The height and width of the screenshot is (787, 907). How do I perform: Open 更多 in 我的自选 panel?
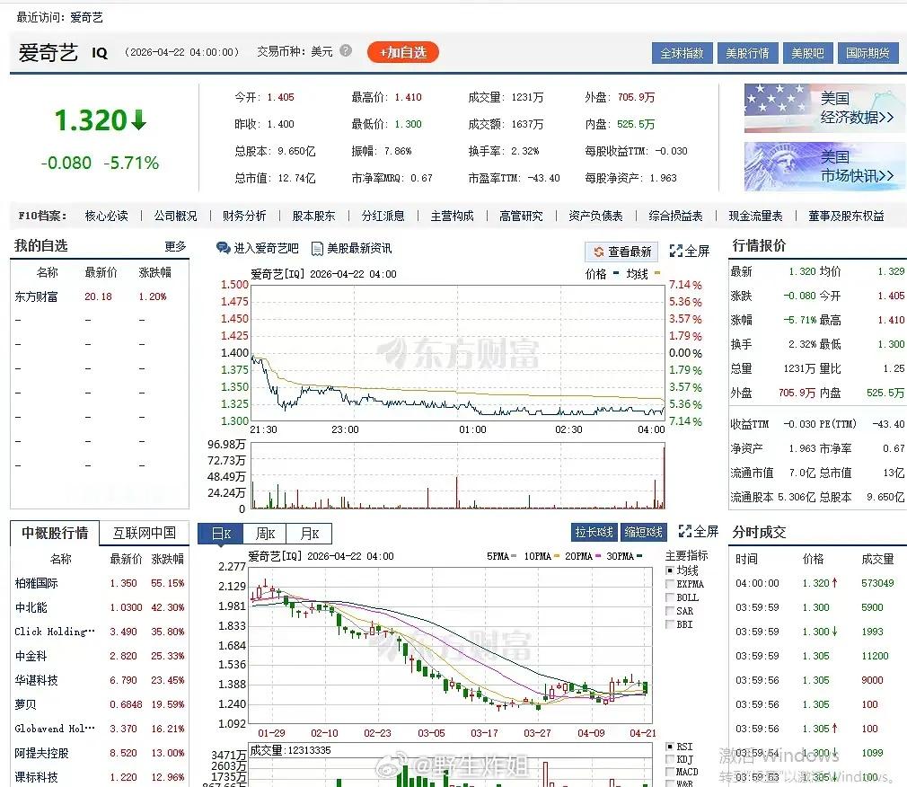[x=175, y=246]
